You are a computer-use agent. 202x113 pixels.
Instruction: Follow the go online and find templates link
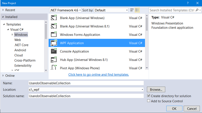(99, 74)
